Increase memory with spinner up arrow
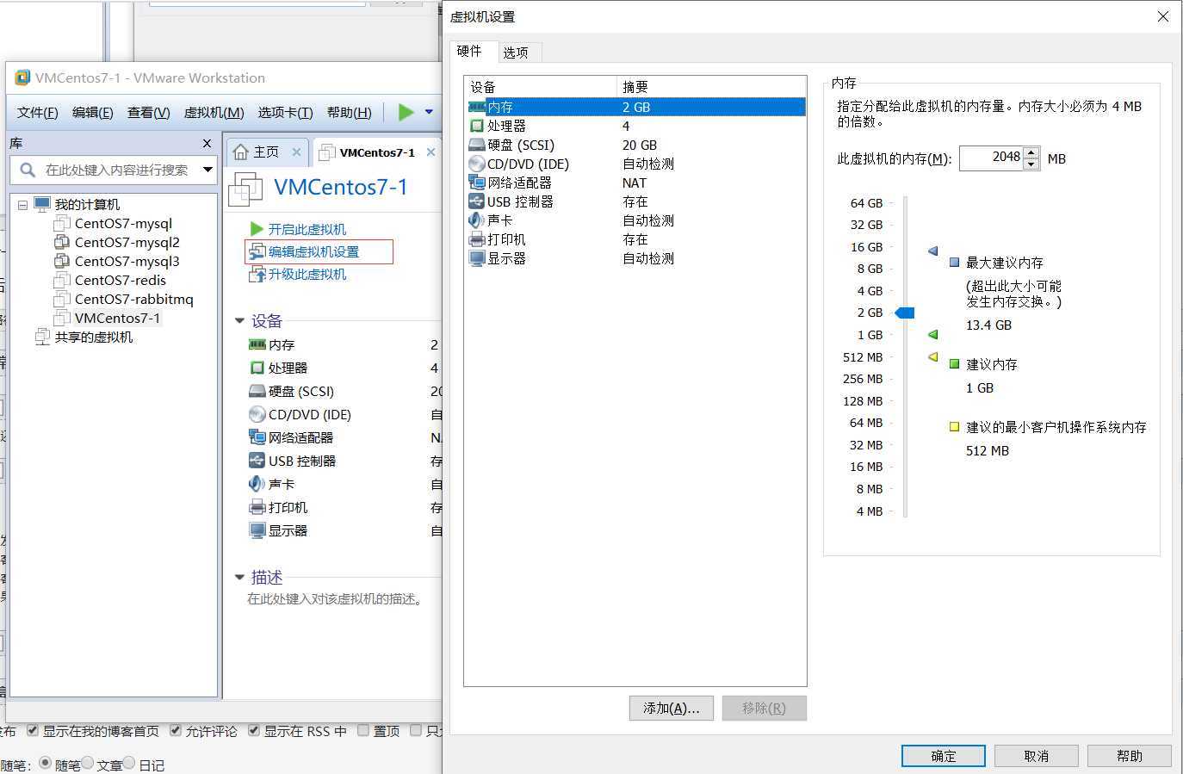This screenshot has height=774, width=1183. 1031,152
